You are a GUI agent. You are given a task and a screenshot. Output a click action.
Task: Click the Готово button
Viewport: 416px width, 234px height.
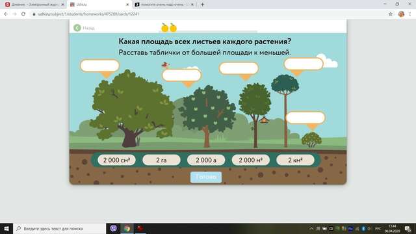206,177
